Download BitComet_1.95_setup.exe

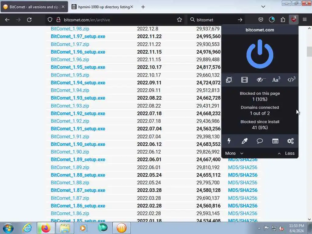(x=78, y=67)
